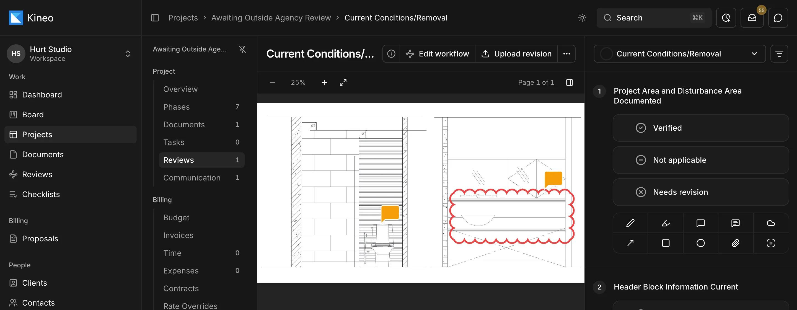
Task: Select Projects in the sidebar
Action: tap(71, 134)
